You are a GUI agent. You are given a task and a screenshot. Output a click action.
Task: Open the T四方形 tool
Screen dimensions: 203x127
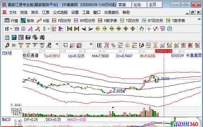[x=130, y=21]
